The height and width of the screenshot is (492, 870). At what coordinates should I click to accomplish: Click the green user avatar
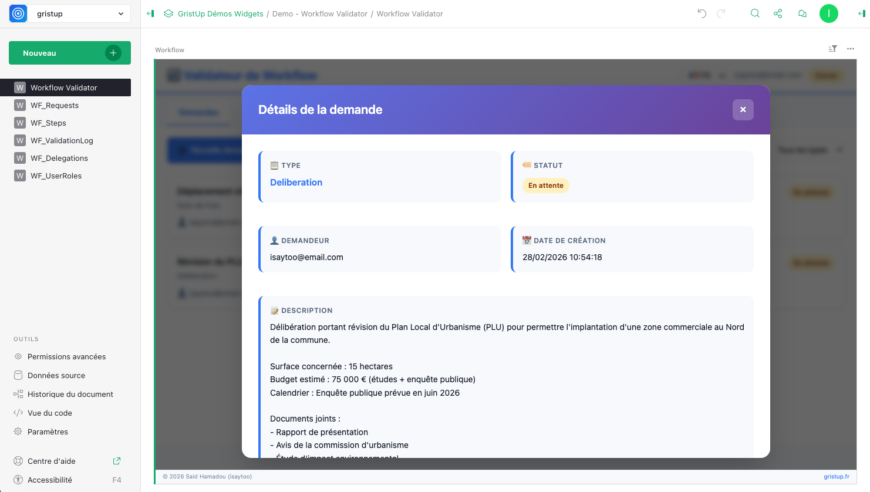(x=828, y=14)
